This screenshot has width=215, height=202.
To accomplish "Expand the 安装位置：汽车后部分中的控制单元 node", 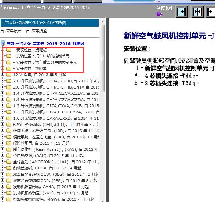I will pos(2,62).
